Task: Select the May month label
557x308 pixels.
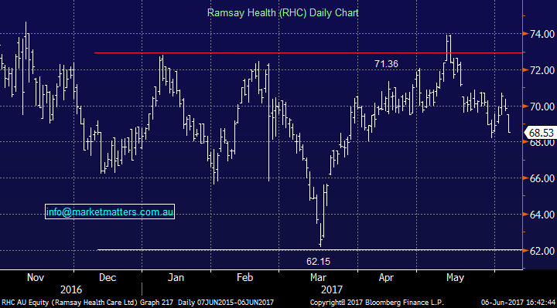Action: pos(455,277)
